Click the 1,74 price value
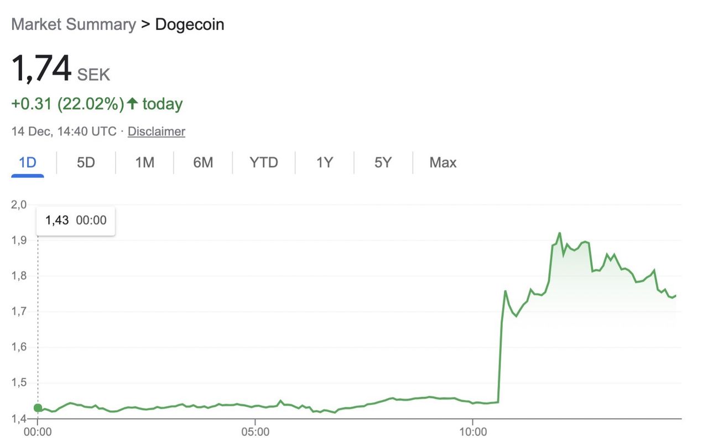The image size is (708, 445). tap(41, 69)
